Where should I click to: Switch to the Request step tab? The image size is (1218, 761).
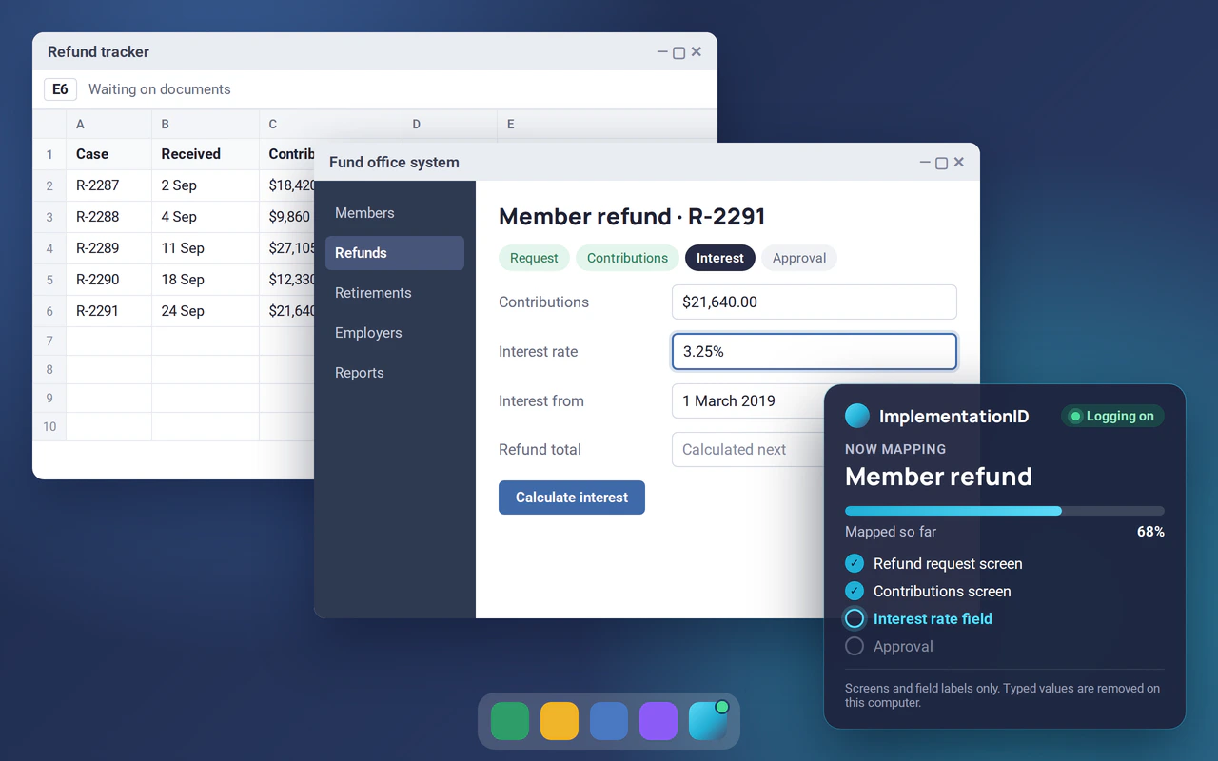(x=534, y=258)
